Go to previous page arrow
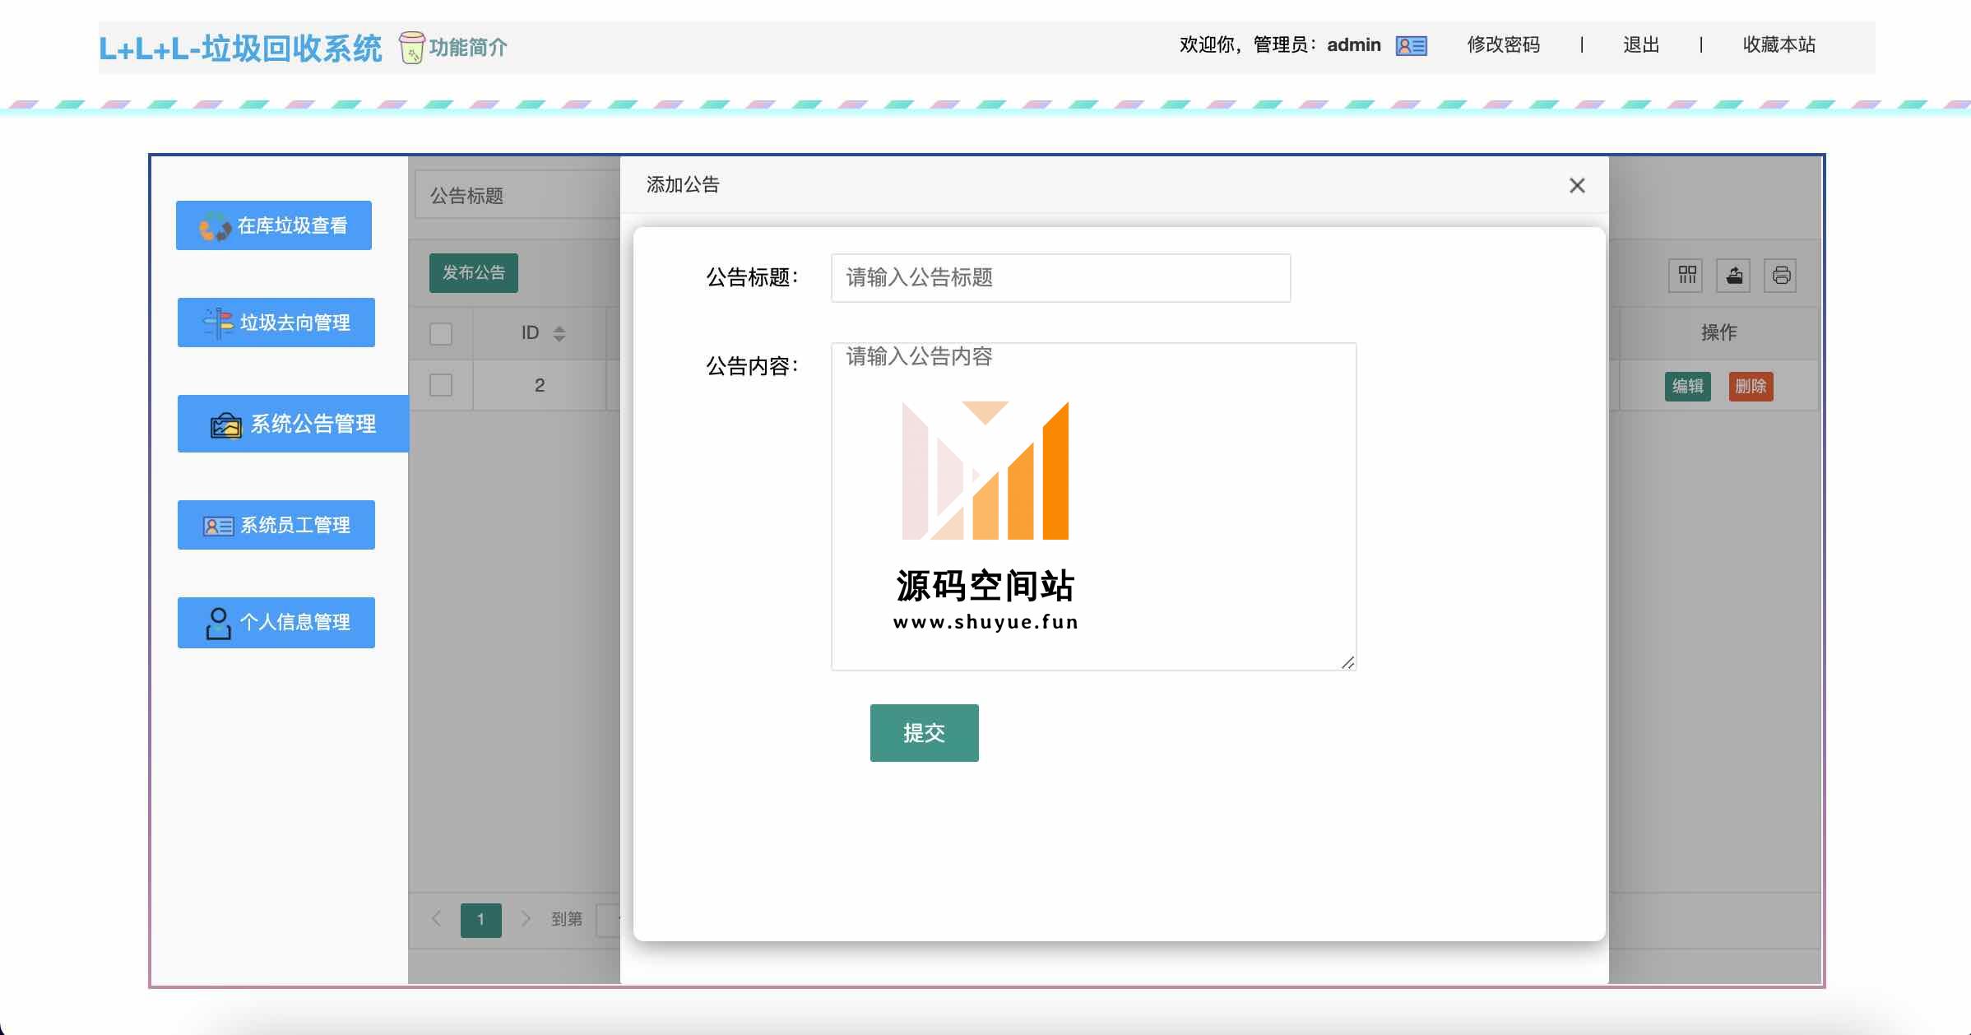Image resolution: width=1971 pixels, height=1035 pixels. [x=437, y=918]
